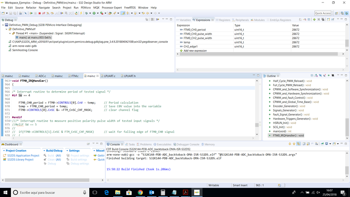Click the code editor vertical scrollbar
This screenshot has height=197, width=350.
[x=257, y=107]
